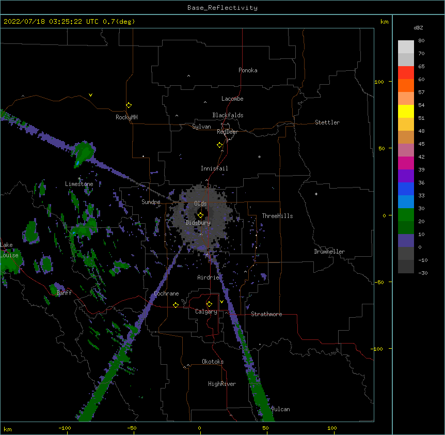Click the -30 value on the dBZ scale

click(423, 273)
